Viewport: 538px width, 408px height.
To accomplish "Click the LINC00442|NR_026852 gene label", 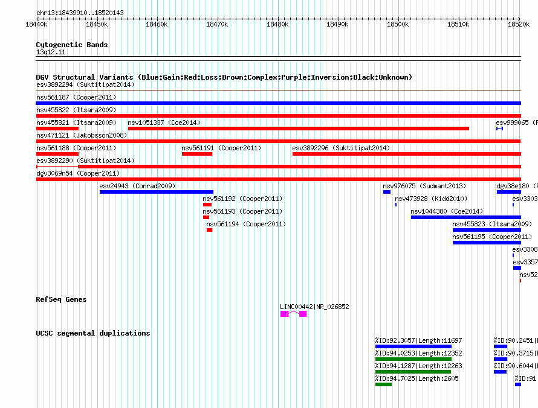I will click(x=314, y=307).
